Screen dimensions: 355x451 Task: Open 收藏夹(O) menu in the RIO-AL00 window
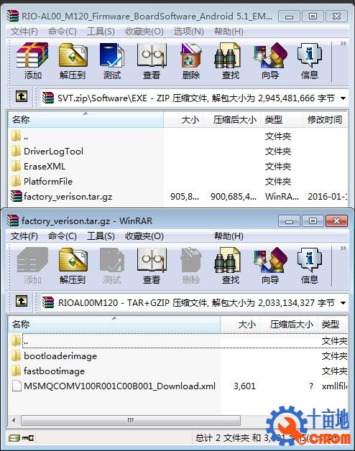[144, 31]
